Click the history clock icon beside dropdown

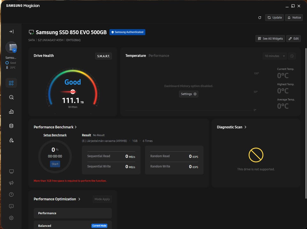click(292, 56)
